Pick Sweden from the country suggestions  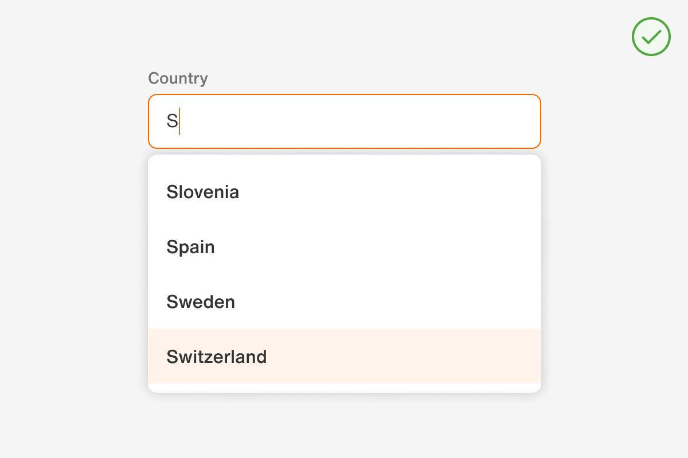tap(201, 302)
